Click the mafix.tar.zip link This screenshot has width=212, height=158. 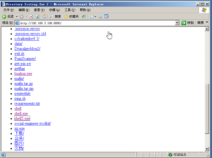24,88
